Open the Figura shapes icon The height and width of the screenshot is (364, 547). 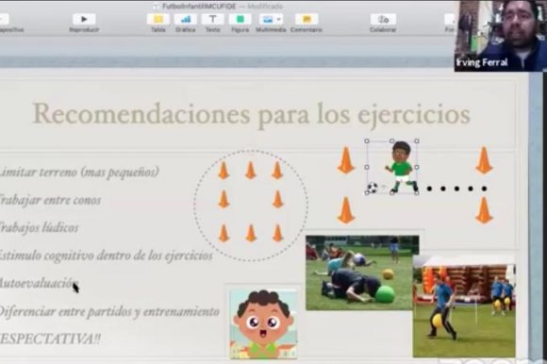tap(240, 19)
